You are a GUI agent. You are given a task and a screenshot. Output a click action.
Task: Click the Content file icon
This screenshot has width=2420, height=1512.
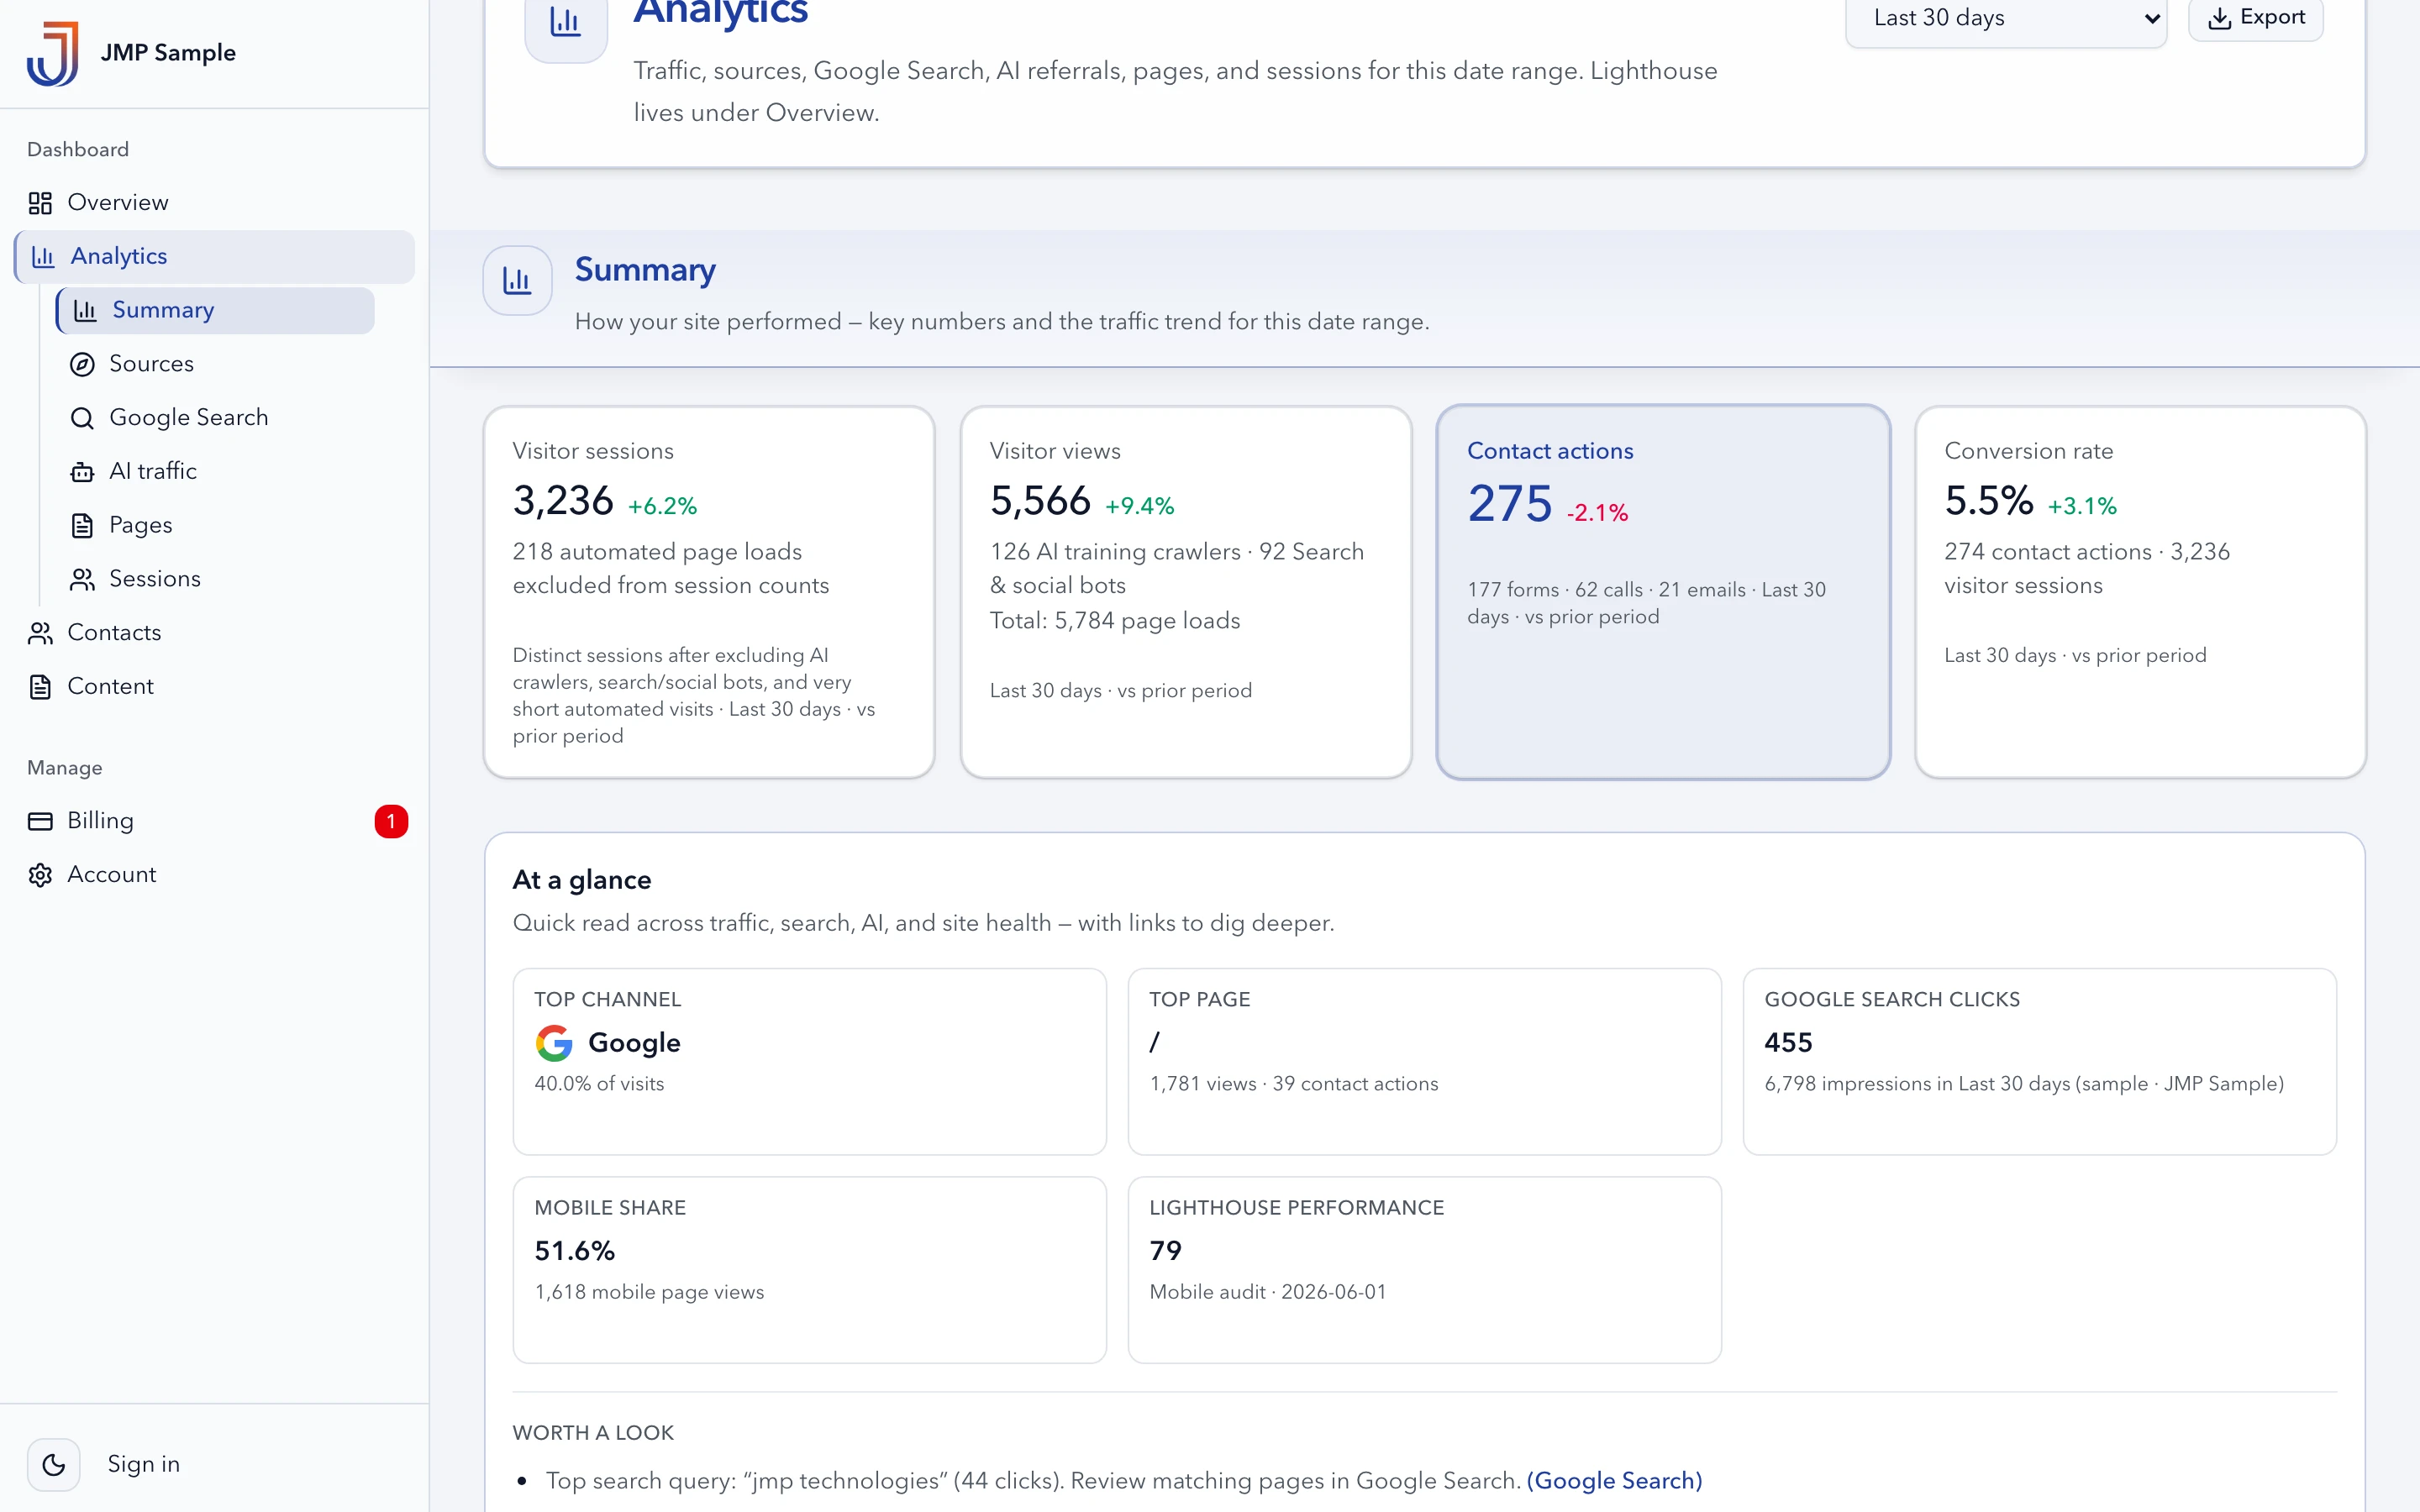[x=40, y=687]
